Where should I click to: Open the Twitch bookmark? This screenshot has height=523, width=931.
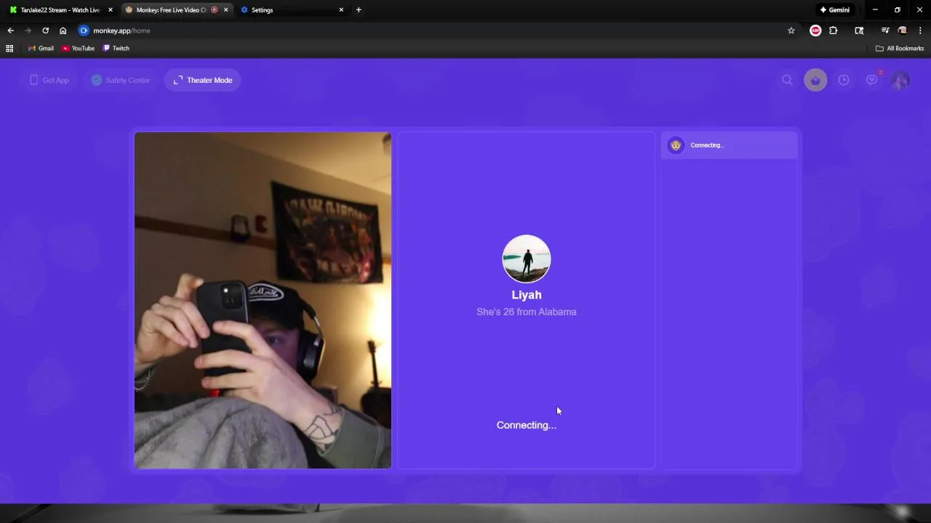[116, 49]
